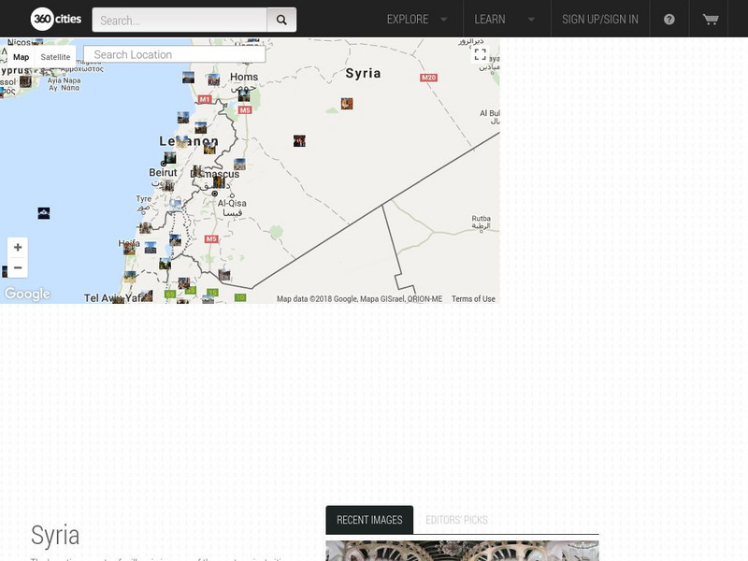748x561 pixels.
Task: Open the map Terms of Use link
Action: 473,299
